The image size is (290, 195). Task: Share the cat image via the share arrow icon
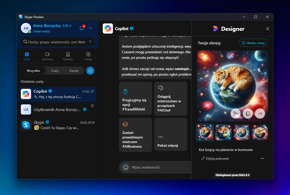[260, 114]
